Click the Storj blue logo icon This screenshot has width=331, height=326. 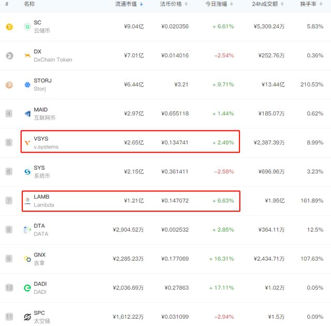[x=27, y=85]
